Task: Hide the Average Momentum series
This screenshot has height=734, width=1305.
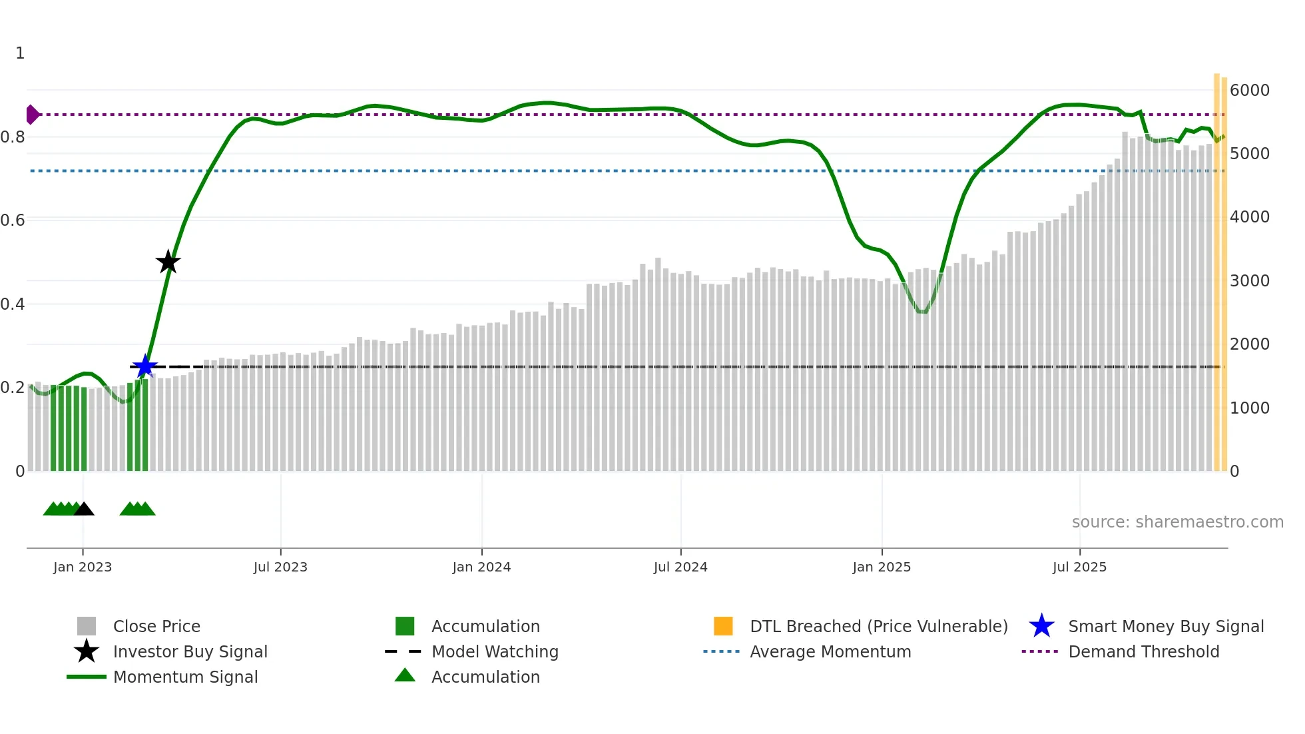Action: (x=830, y=651)
